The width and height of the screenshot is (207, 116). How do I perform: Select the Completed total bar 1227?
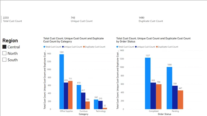coord(148,83)
